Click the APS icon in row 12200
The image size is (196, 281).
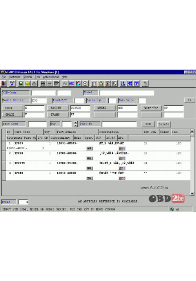pyautogui.click(x=122, y=158)
